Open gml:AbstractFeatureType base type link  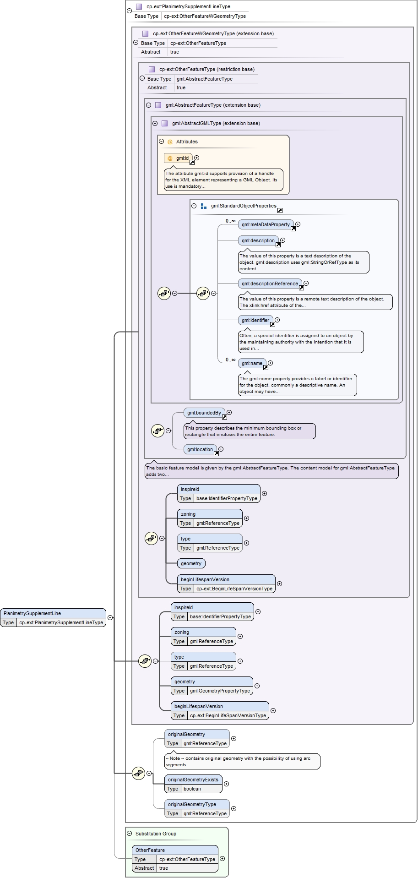point(205,79)
